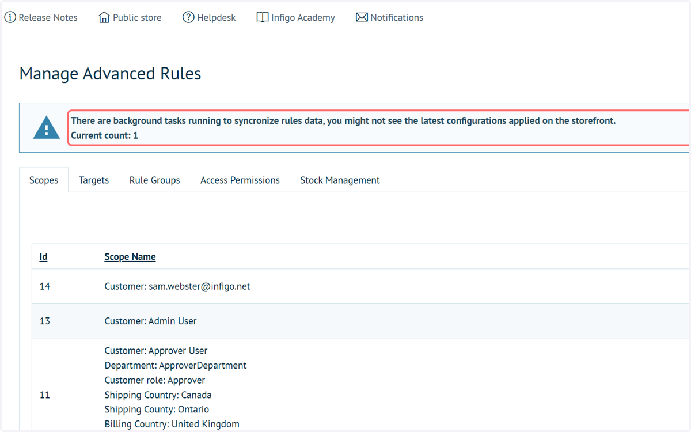Viewport: 691px width, 432px height.
Task: Click Id cell with value 11
Action: click(45, 395)
